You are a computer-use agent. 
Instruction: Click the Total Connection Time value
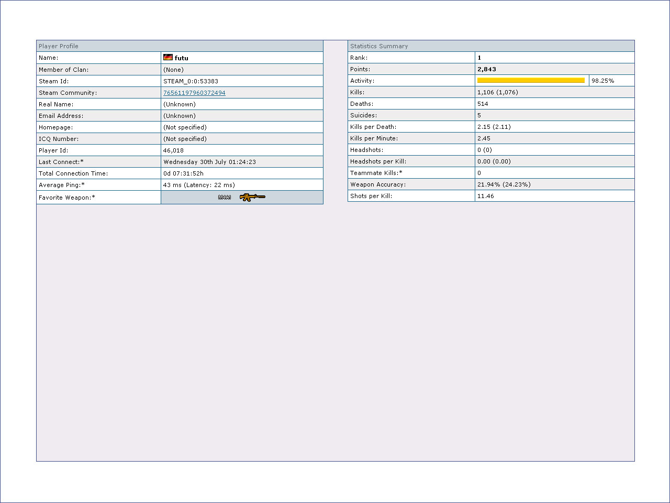point(183,173)
